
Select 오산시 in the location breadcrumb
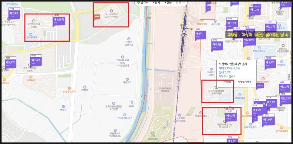(156, 2)
